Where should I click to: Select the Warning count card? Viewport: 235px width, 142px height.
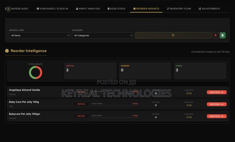[145, 71]
